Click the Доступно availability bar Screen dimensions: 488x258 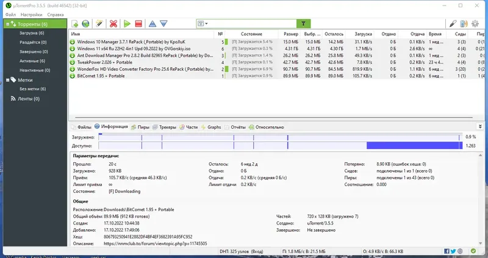281,145
